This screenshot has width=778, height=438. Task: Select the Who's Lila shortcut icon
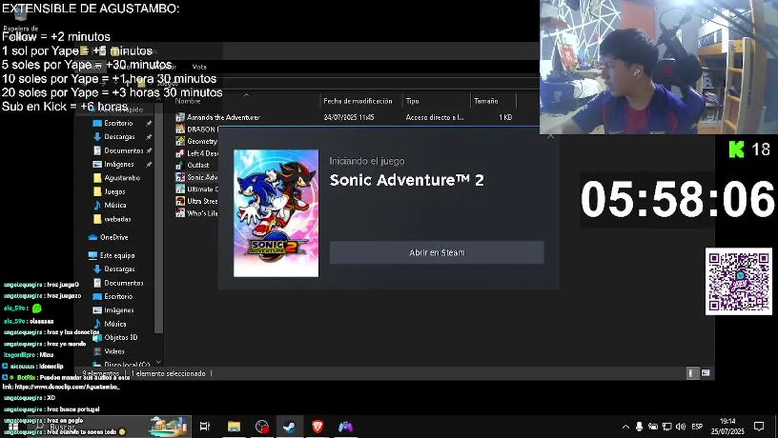pos(180,213)
